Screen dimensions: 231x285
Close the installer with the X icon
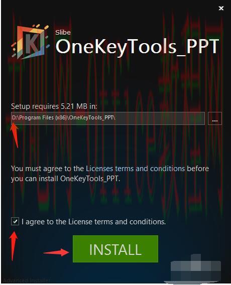pyautogui.click(x=221, y=8)
